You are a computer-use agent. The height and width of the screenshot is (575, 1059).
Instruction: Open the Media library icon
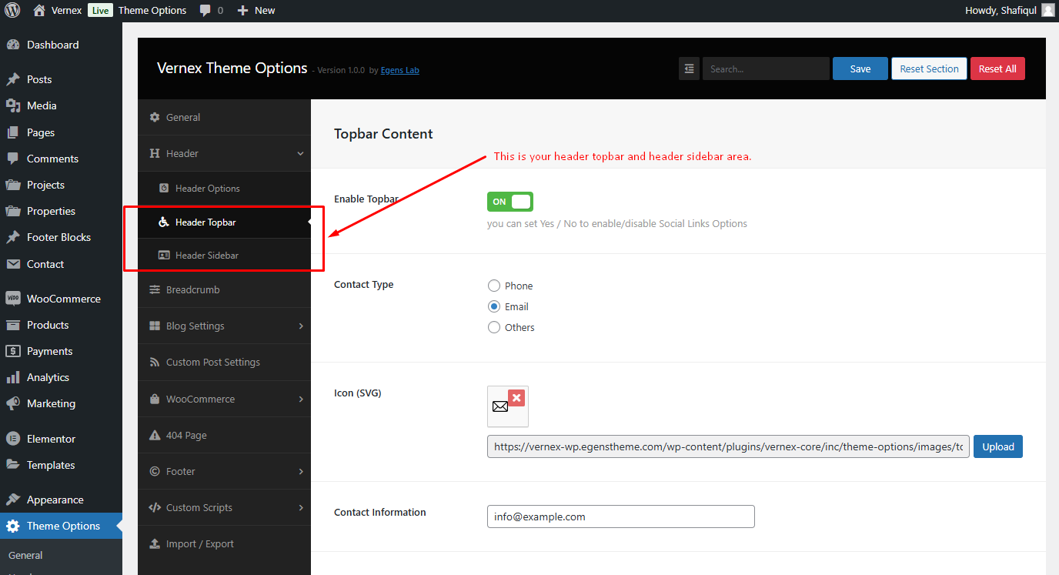(12, 105)
